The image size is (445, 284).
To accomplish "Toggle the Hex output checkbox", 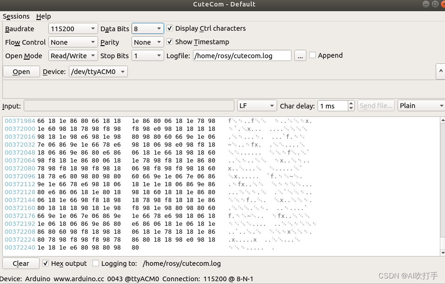I will (46, 263).
